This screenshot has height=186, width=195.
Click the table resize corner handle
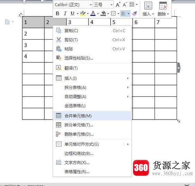click(x=179, y=121)
